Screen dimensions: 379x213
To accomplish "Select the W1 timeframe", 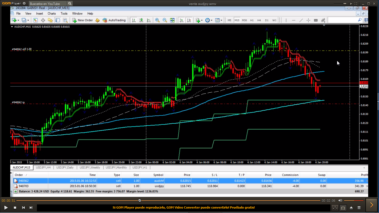I will click(274, 20).
